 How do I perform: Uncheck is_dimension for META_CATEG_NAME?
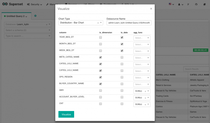click(x=101, y=57)
